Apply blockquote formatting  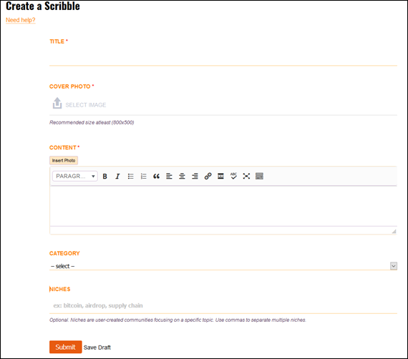coord(156,176)
